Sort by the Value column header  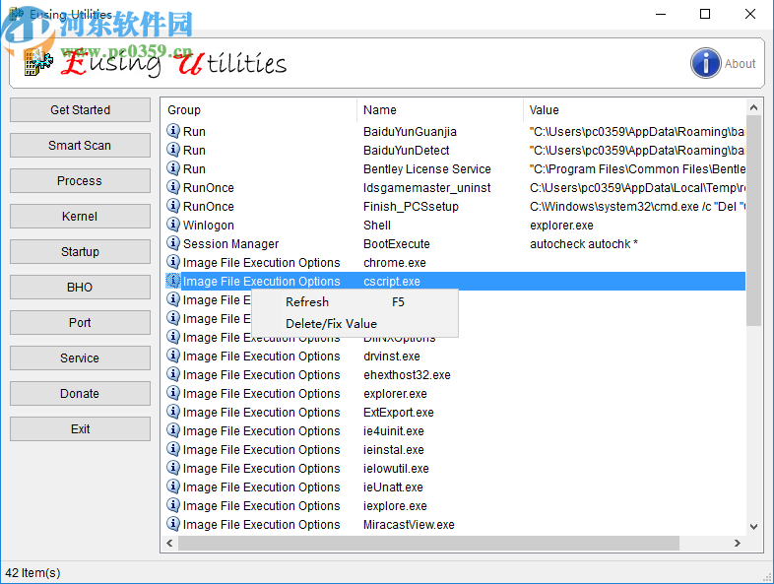pos(634,110)
